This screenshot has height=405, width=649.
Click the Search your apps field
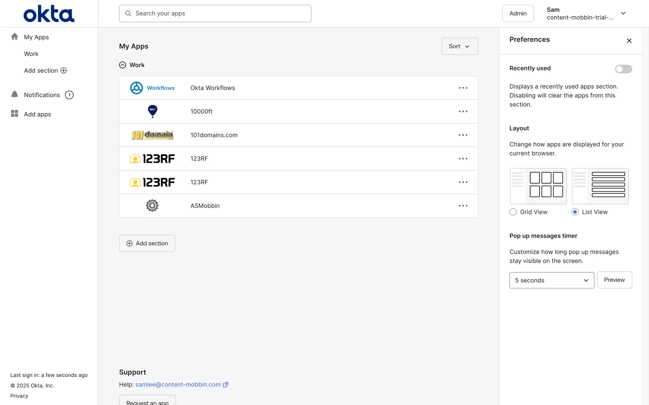(x=215, y=13)
